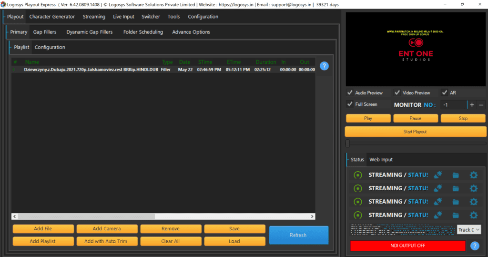The image size is (488, 257).
Task: Decrease monitor number with minus button
Action: [481, 105]
